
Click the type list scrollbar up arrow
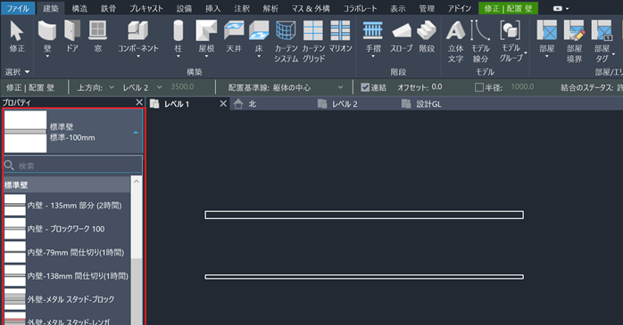tap(137, 182)
